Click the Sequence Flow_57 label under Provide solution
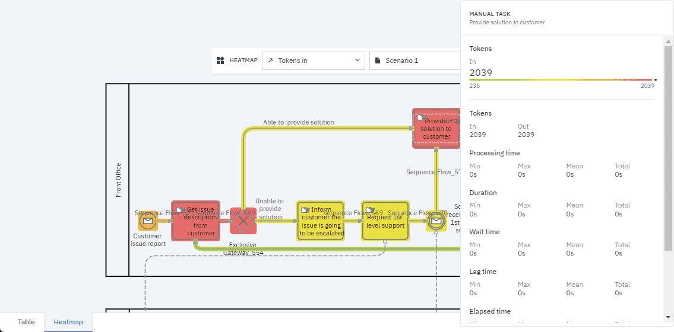 coord(433,172)
